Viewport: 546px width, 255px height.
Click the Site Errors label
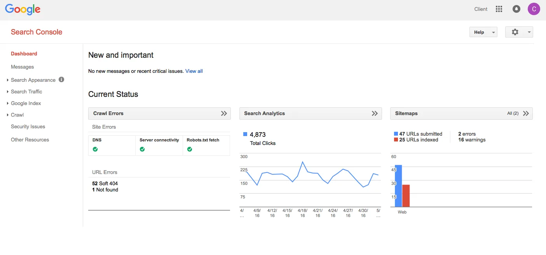pos(104,127)
